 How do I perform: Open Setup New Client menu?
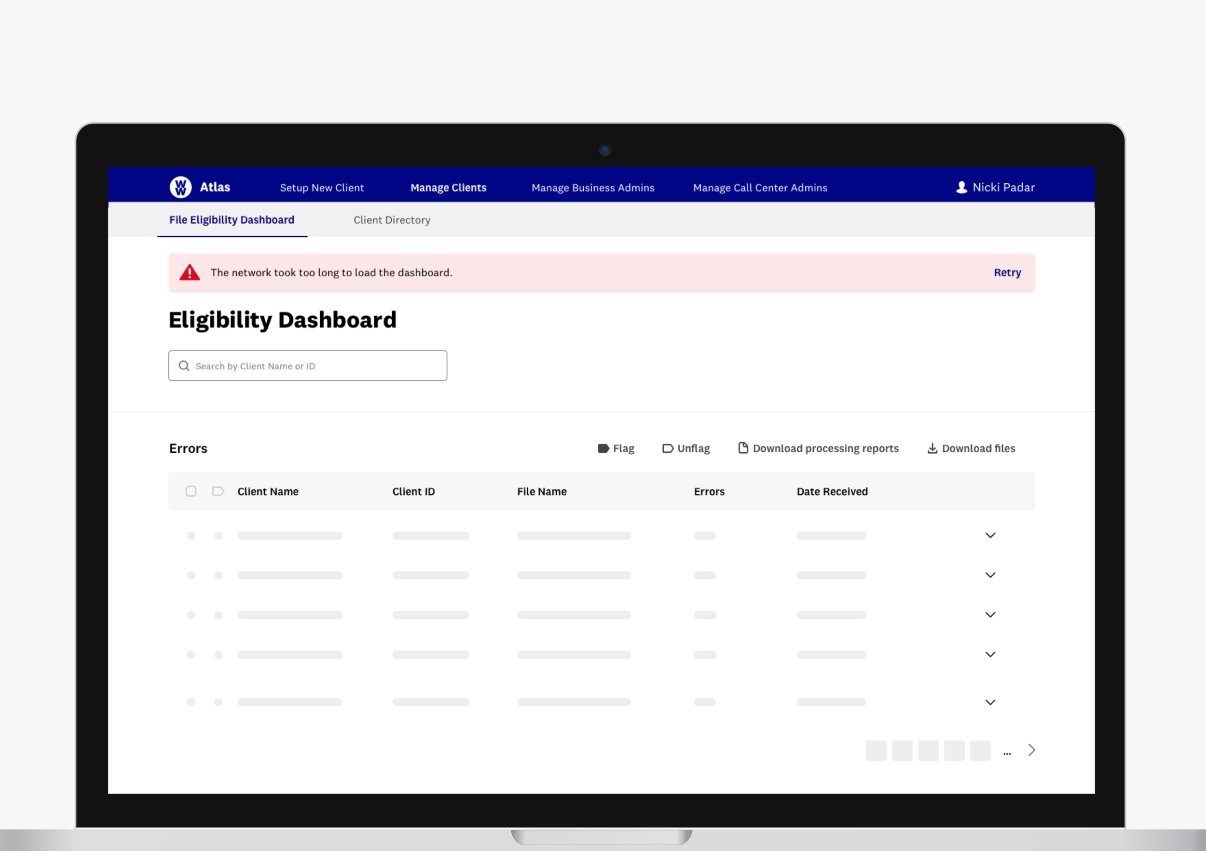[x=321, y=188]
